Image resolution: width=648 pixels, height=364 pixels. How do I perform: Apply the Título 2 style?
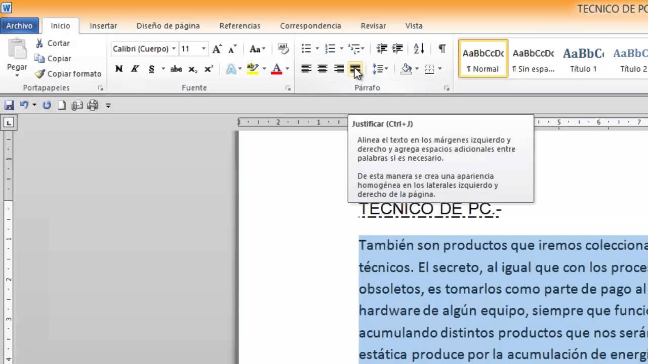coord(631,59)
